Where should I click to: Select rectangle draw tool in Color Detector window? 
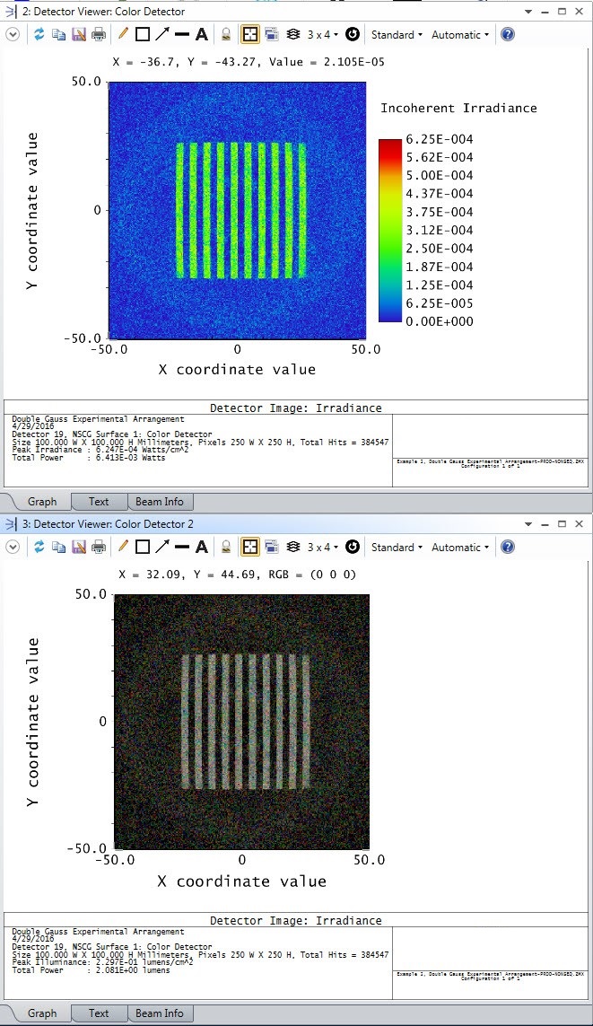(x=142, y=35)
